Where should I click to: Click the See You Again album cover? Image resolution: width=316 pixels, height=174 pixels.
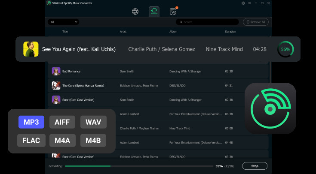point(31,49)
